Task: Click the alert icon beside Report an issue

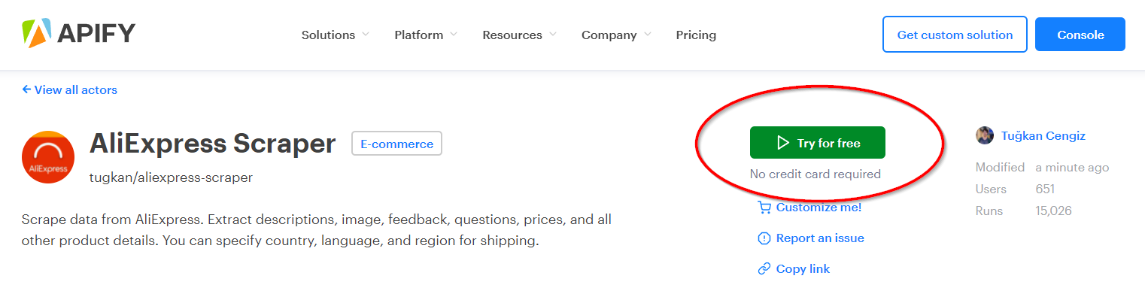Action: [x=764, y=238]
